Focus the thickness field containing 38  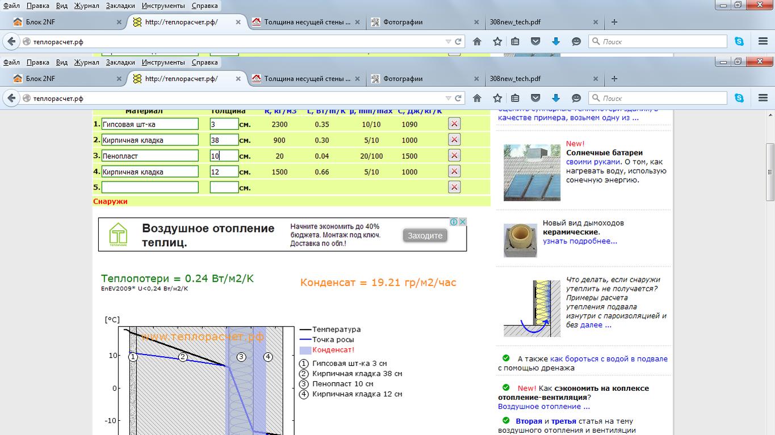[x=224, y=140]
